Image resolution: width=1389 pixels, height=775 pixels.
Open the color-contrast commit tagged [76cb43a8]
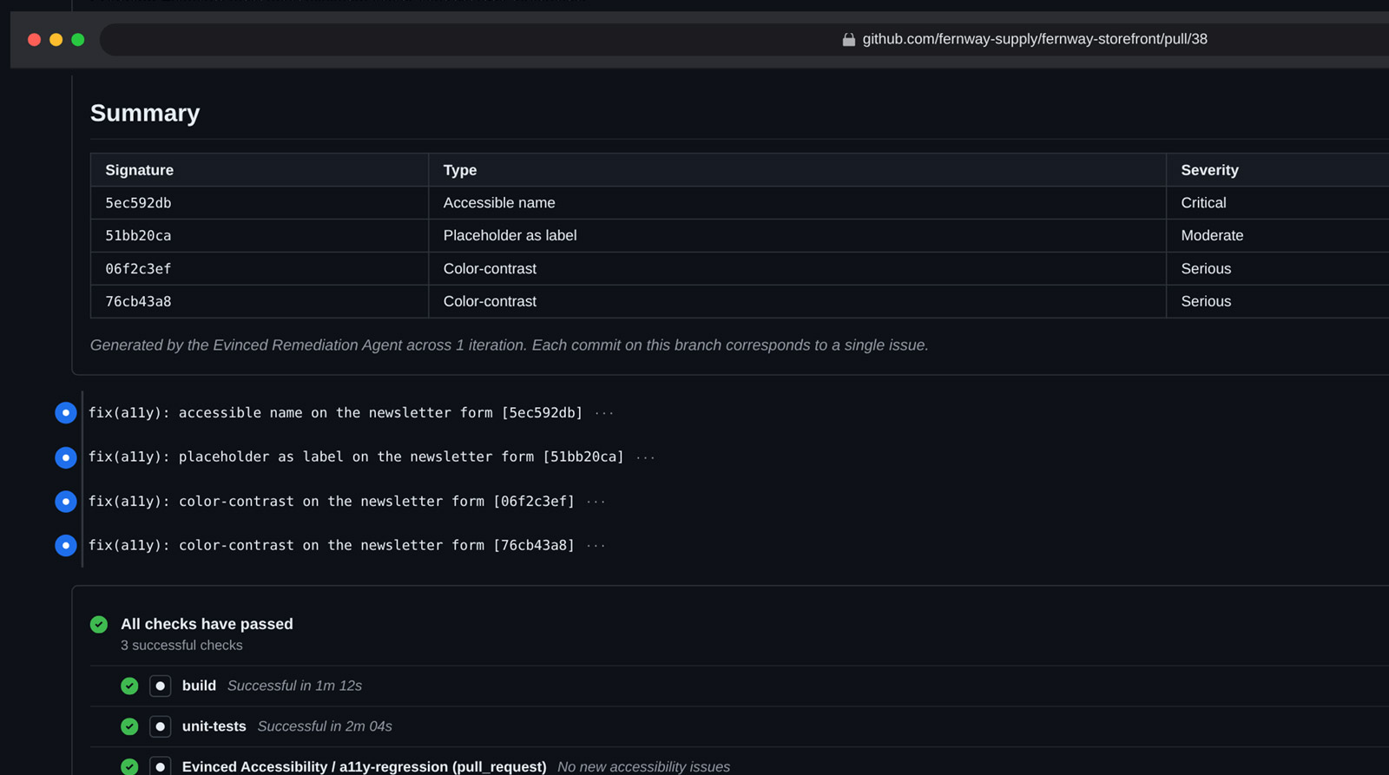coord(332,546)
